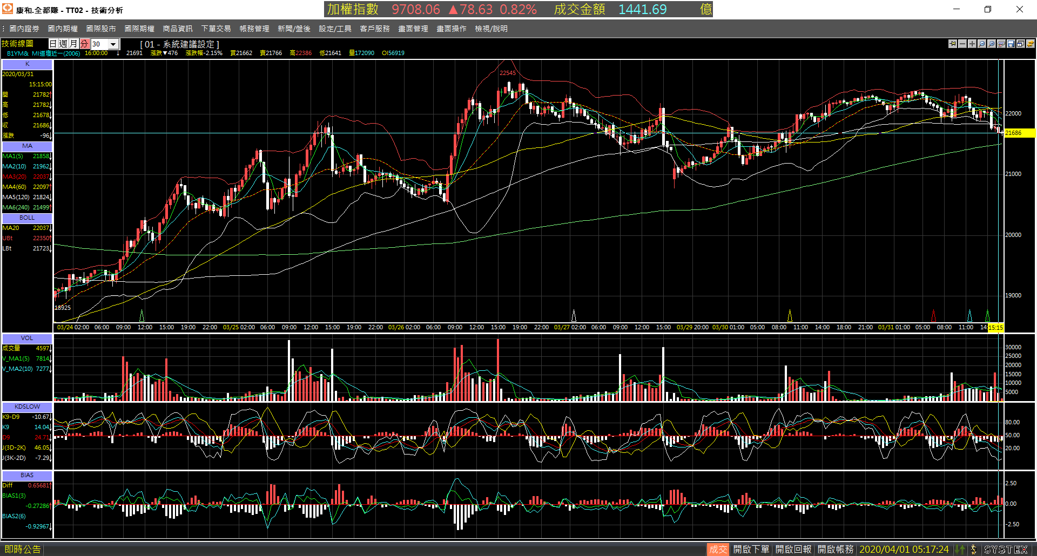Click the MA indicator panel header
This screenshot has width=1037, height=556.
pos(27,146)
